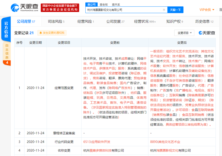222x156 pixels.
Task: Open the TianYanCha logo homepage
Action: tap(25, 8)
